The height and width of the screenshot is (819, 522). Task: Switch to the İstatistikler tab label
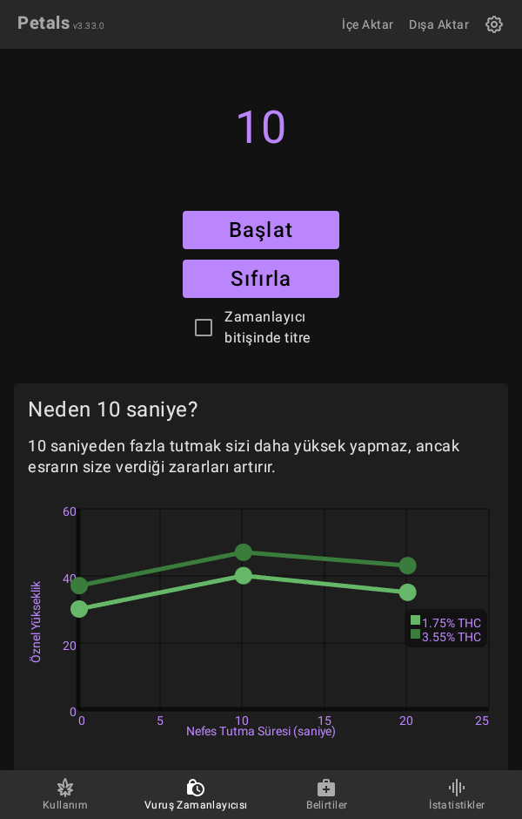coord(457,805)
